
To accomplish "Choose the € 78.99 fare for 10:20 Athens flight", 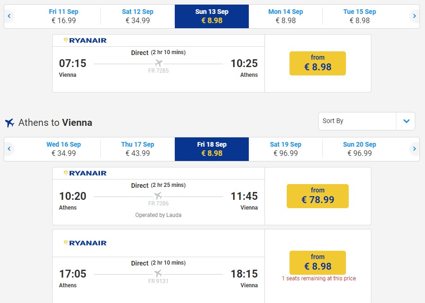I will [318, 196].
